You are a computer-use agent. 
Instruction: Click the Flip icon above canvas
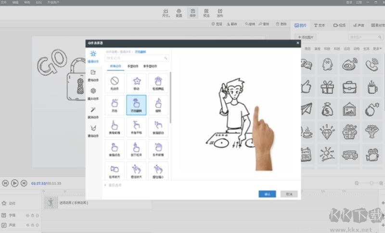tap(232, 24)
